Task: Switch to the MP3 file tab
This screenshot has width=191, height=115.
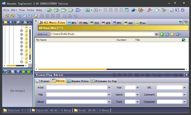Action: pyautogui.click(x=72, y=23)
